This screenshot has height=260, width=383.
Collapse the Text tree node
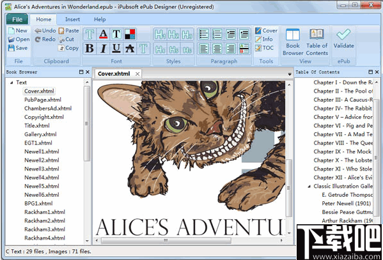12,83
